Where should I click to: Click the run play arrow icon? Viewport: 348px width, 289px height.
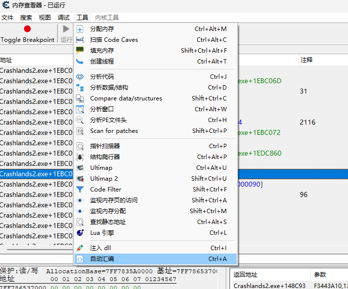66,29
